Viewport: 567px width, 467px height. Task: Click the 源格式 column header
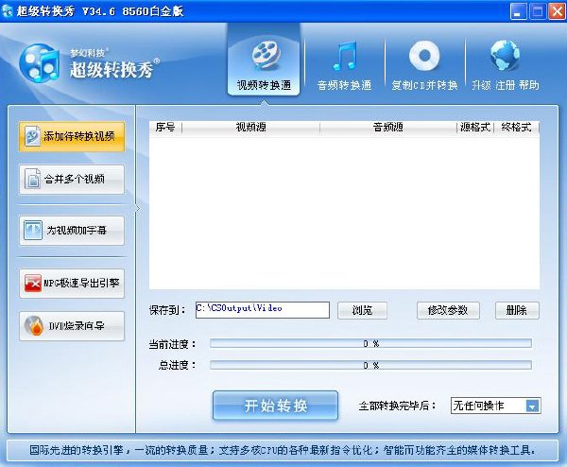click(x=475, y=128)
